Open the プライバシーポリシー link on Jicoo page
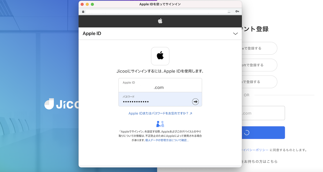Image resolution: width=323 pixels, height=172 pixels. coord(255,150)
